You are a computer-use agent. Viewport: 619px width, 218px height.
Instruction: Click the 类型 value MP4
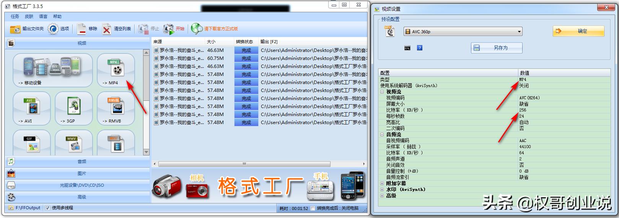523,79
